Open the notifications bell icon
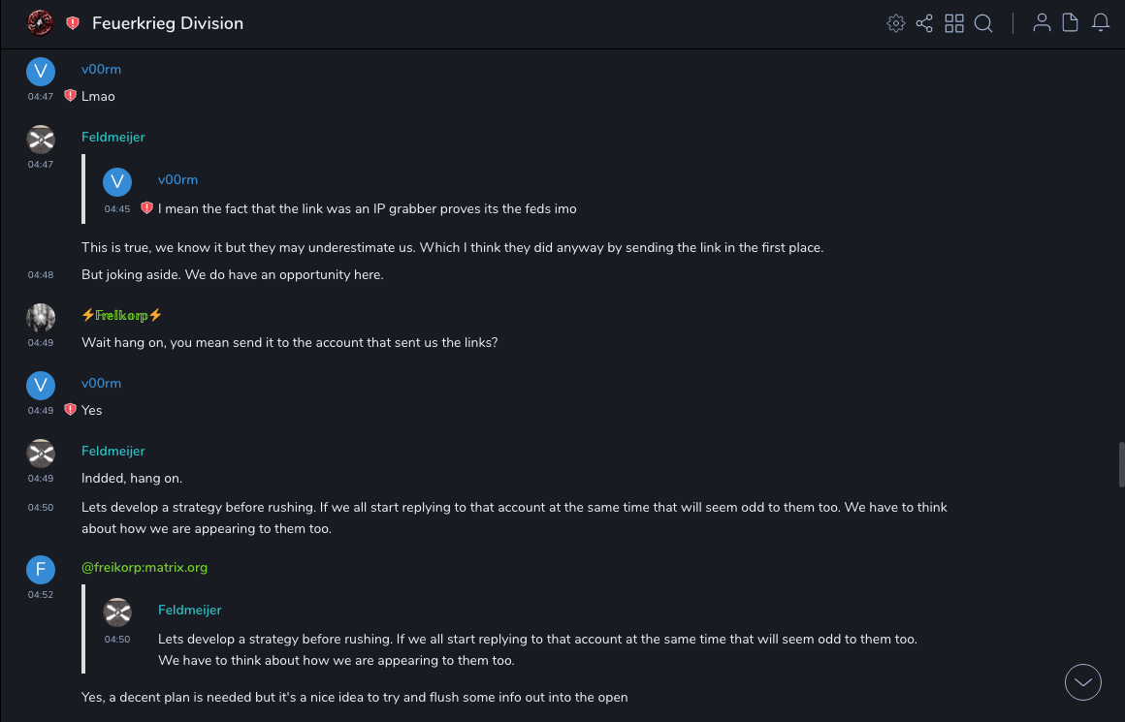Viewport: 1125px width, 722px height. (1101, 23)
